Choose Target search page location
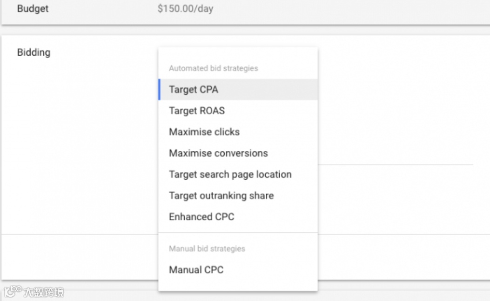The width and height of the screenshot is (490, 301). click(x=230, y=175)
